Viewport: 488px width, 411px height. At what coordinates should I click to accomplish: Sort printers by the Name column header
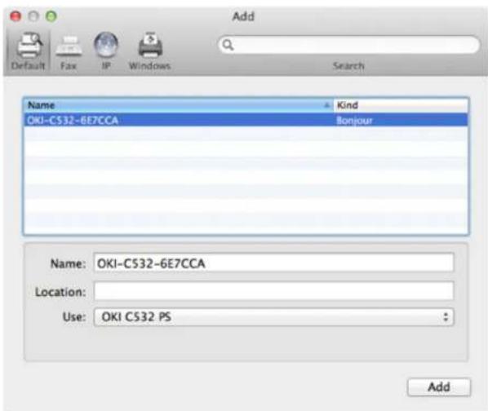coord(179,105)
